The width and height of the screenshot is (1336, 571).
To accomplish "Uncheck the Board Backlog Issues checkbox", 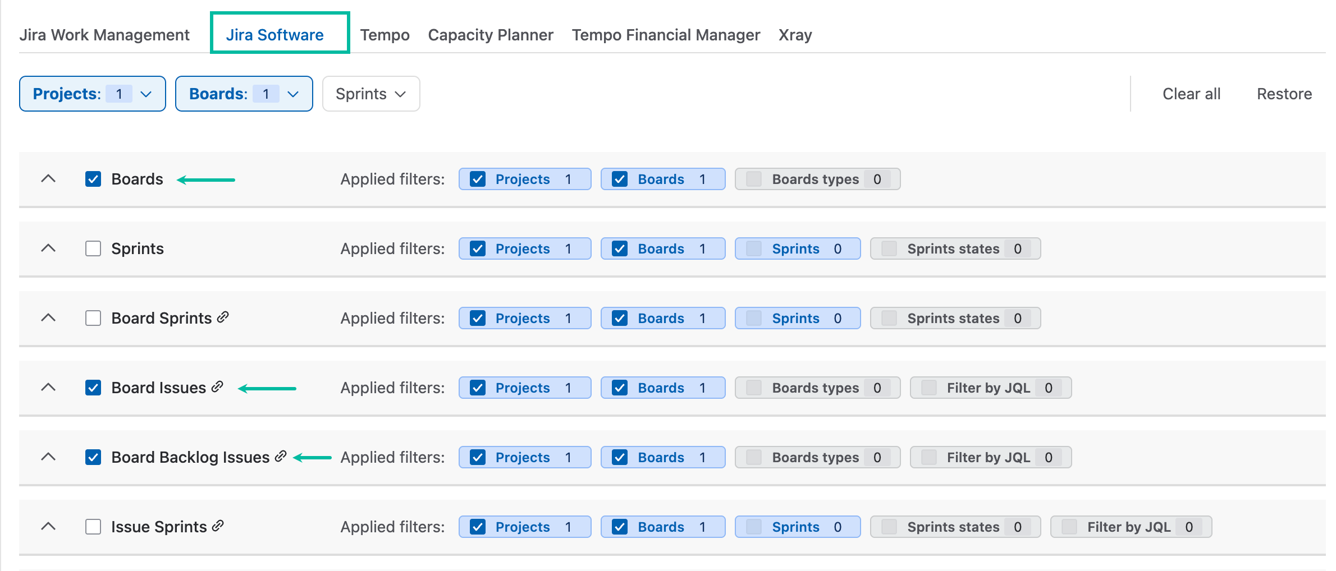I will click(93, 457).
